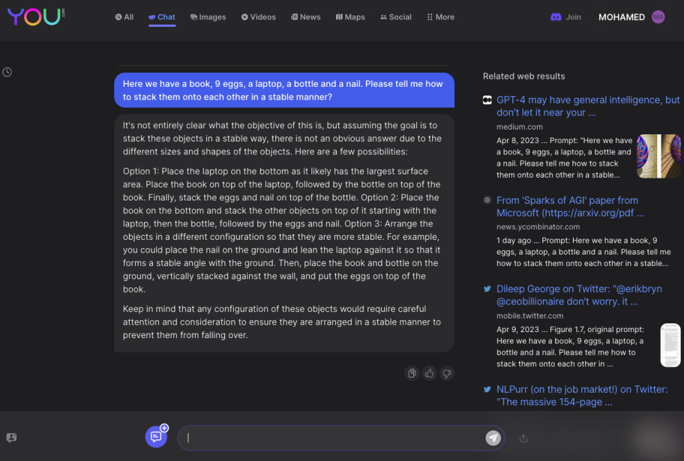Open the Maps tab

pyautogui.click(x=350, y=17)
